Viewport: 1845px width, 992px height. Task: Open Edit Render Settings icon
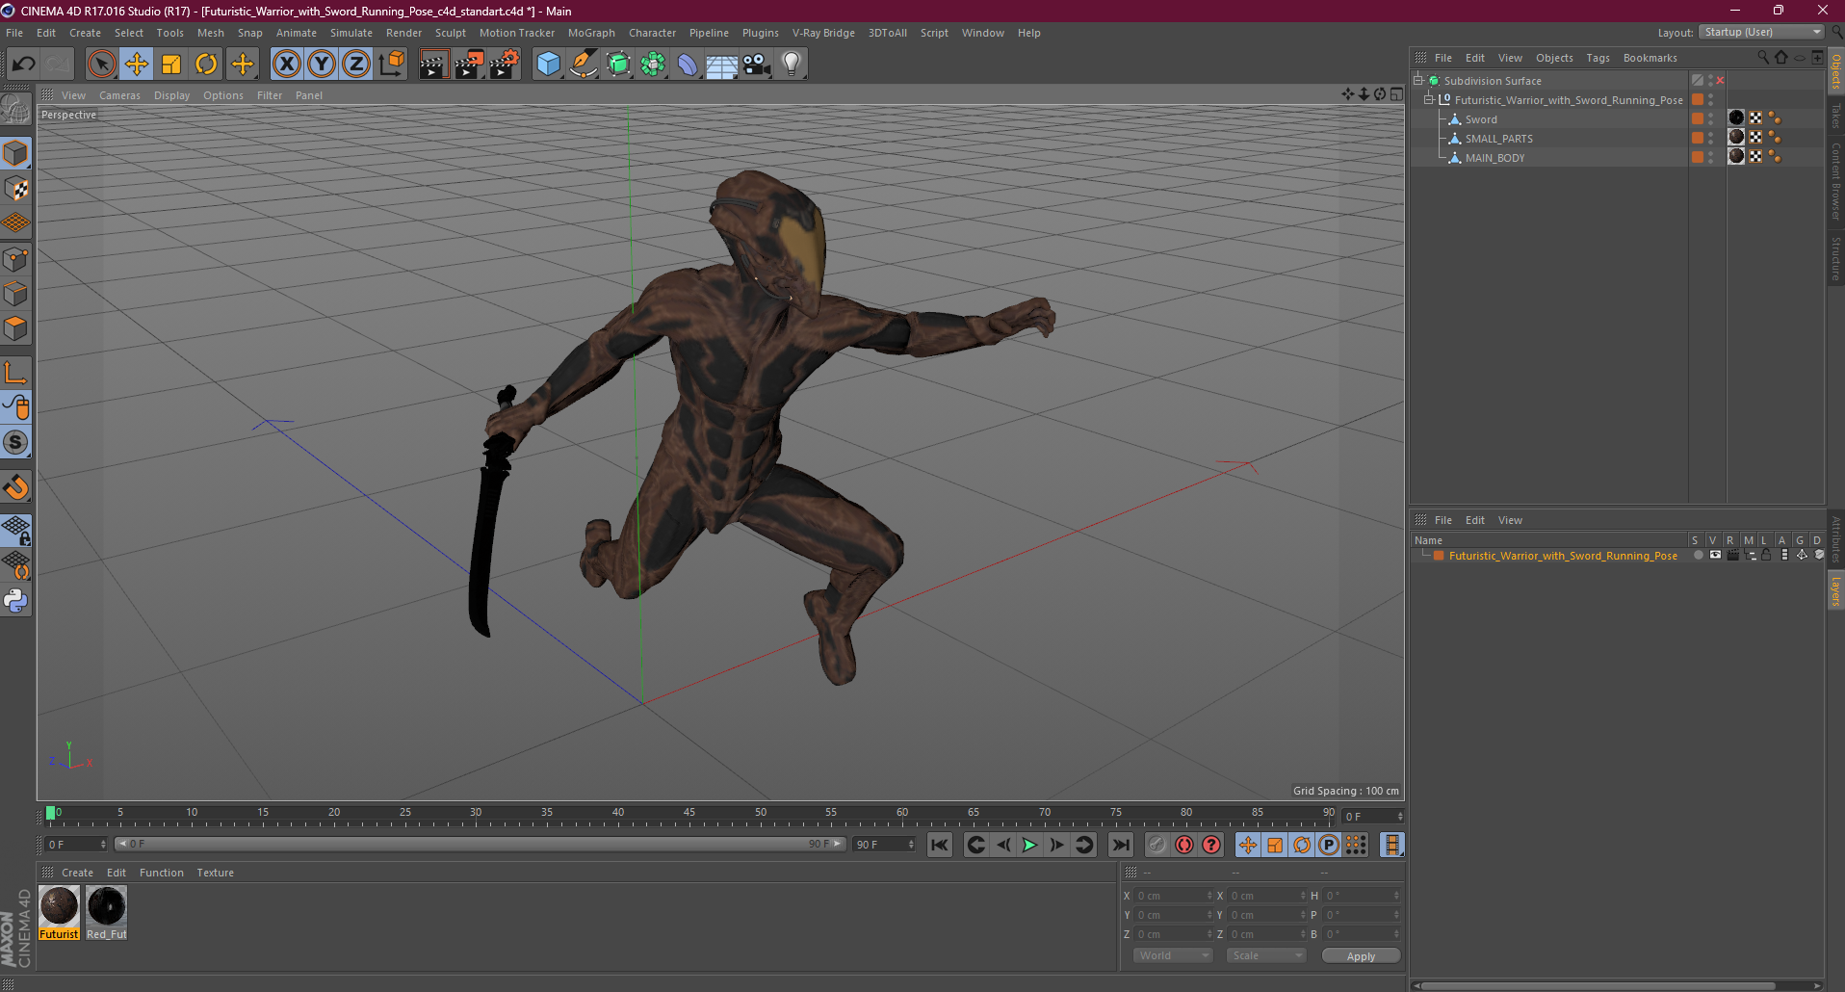click(x=505, y=65)
